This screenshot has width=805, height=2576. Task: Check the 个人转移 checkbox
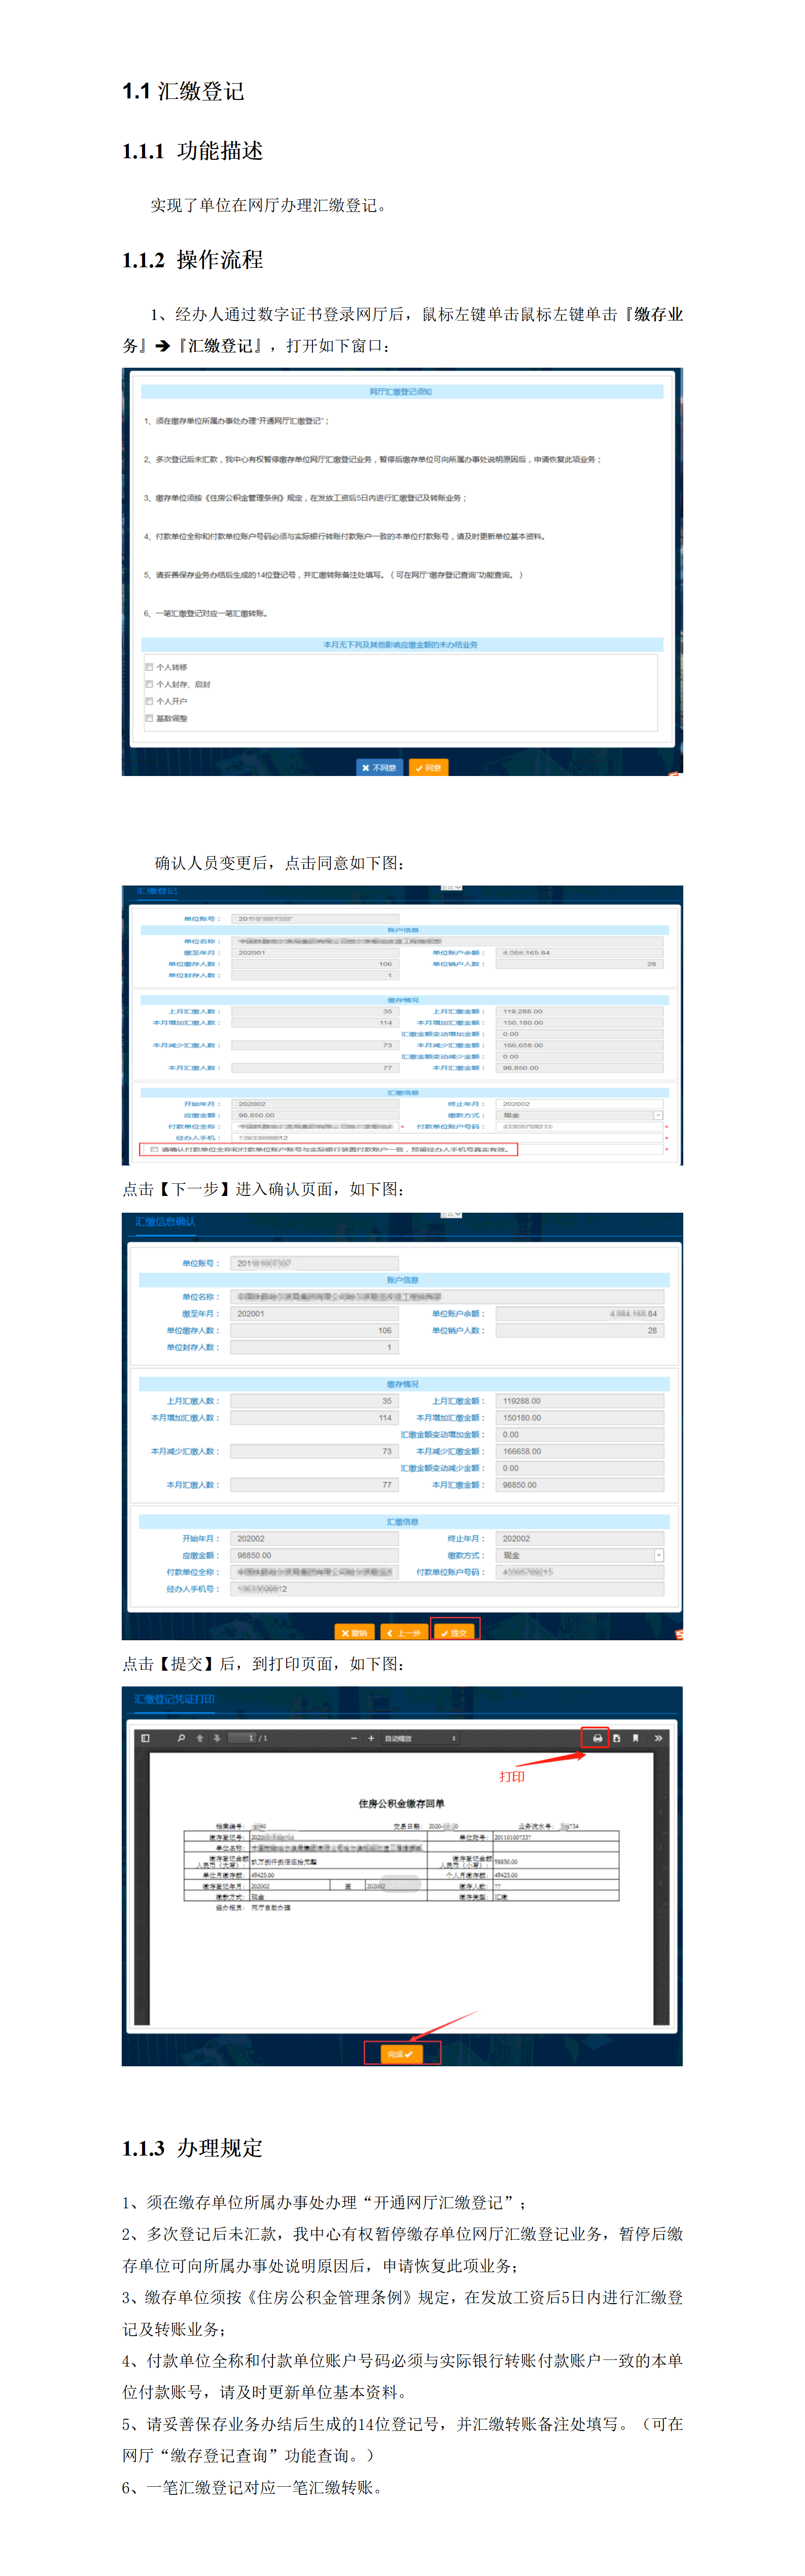(150, 667)
